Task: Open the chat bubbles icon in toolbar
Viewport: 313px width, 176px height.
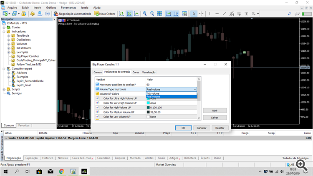Action: 297,14
